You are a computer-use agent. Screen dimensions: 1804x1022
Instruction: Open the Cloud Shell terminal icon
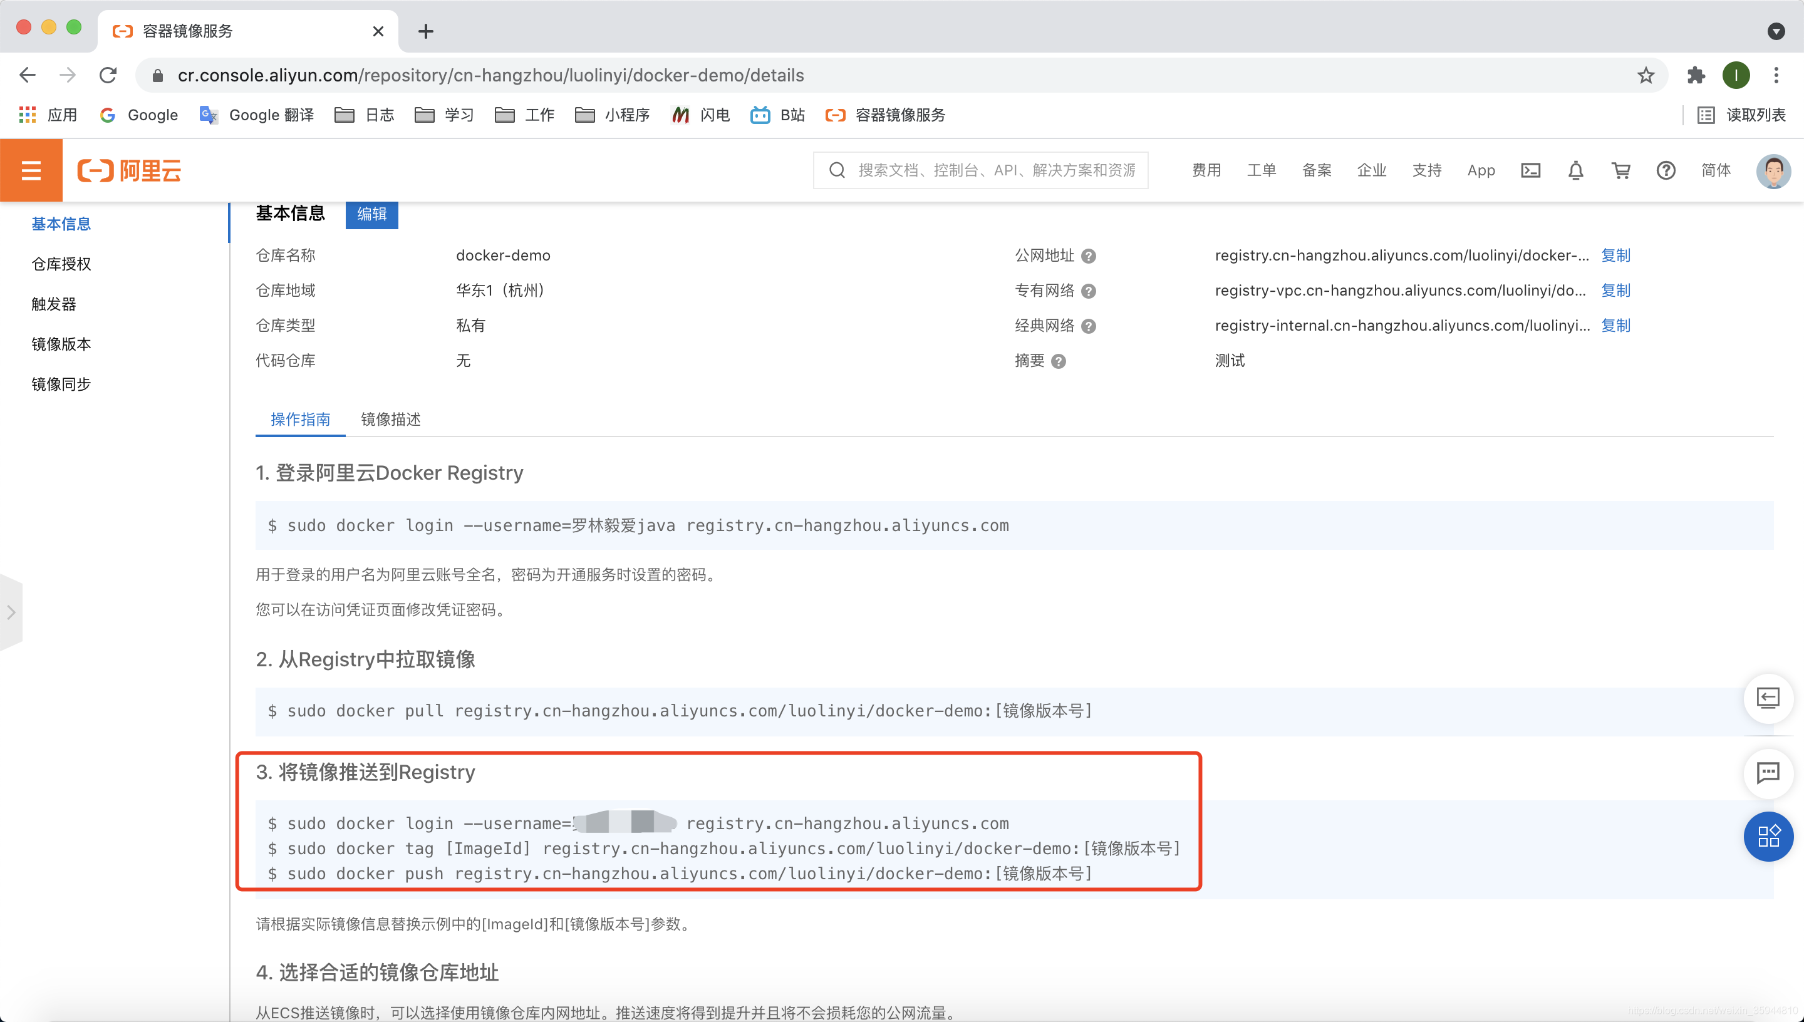tap(1530, 170)
